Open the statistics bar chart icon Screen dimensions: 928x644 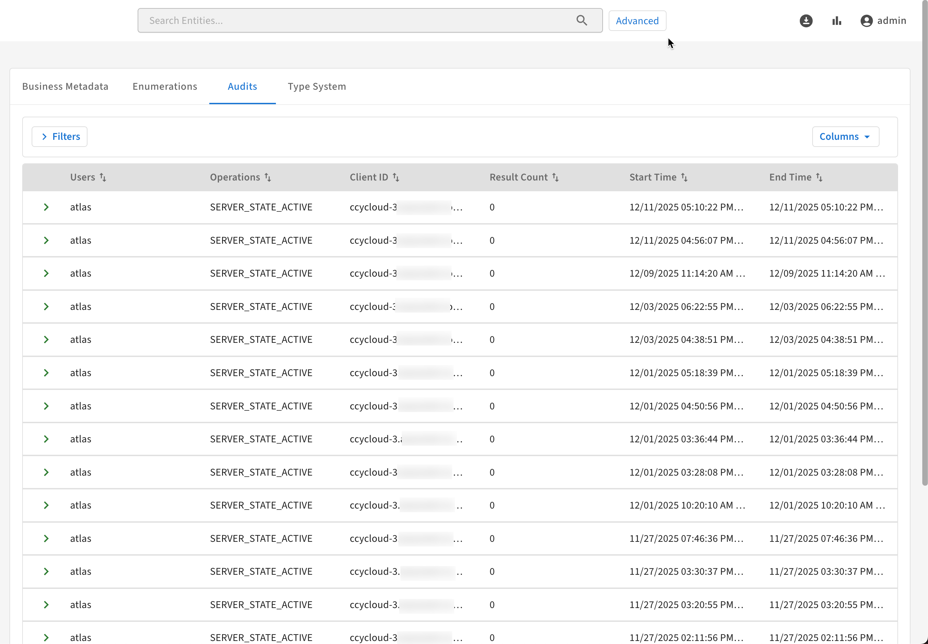pos(836,21)
